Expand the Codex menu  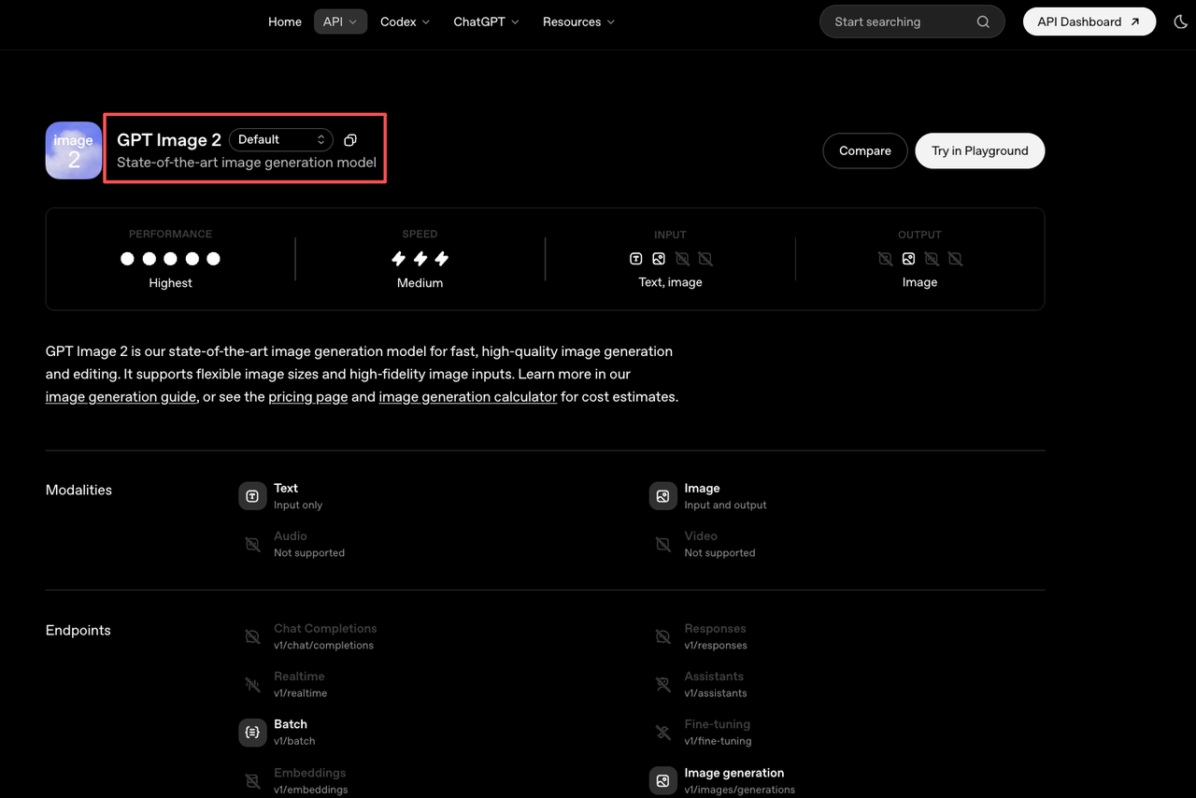(405, 21)
